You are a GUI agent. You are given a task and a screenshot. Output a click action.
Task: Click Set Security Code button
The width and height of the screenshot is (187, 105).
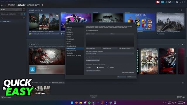tap(126, 48)
